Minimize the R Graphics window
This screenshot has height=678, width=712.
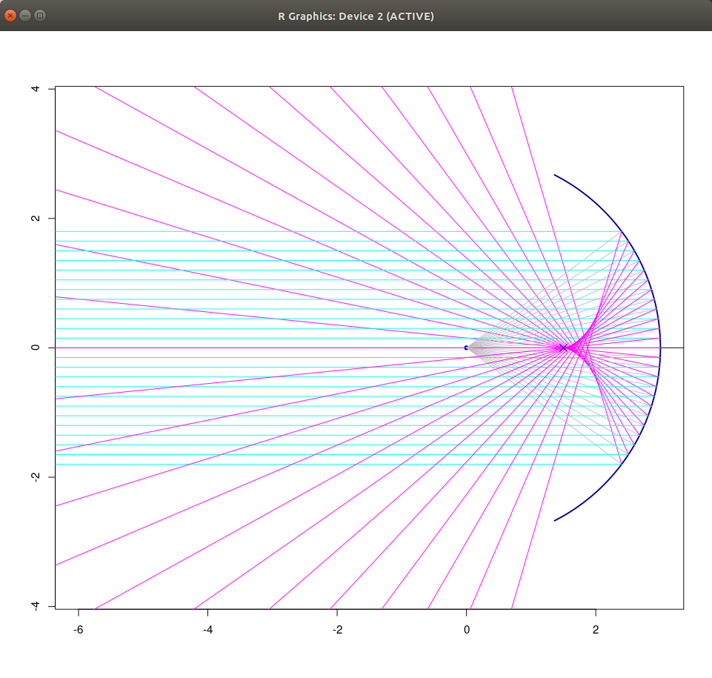(25, 16)
